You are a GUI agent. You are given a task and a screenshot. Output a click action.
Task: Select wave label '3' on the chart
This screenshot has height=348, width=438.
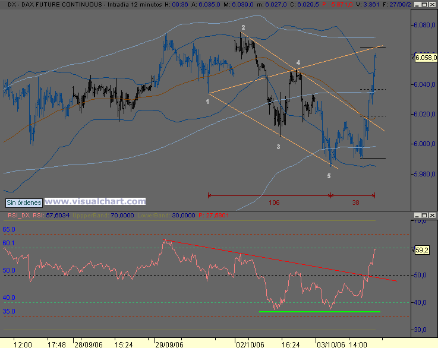[278, 147]
